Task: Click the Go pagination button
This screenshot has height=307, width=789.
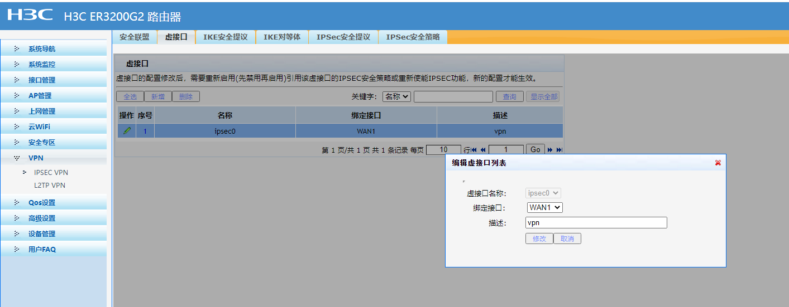Action: (535, 150)
